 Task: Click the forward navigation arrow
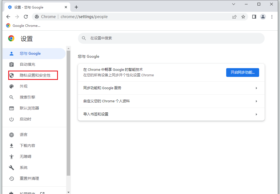17,17
